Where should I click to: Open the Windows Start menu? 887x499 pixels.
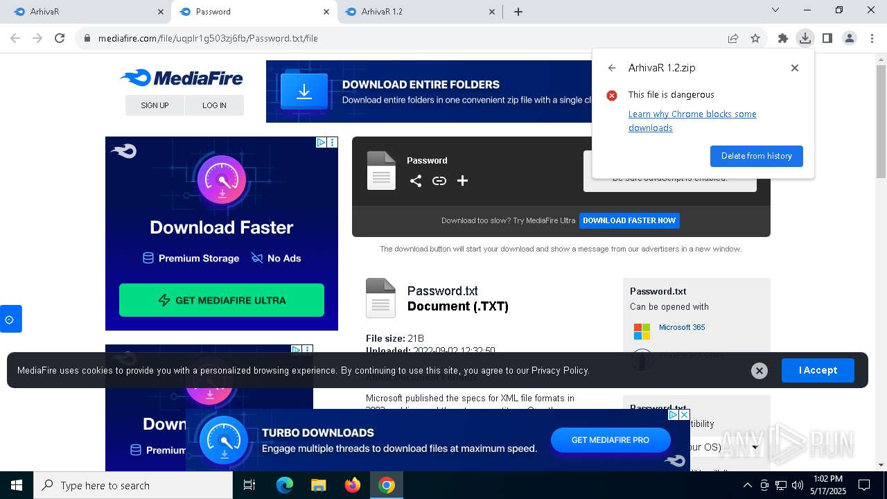[x=16, y=485]
